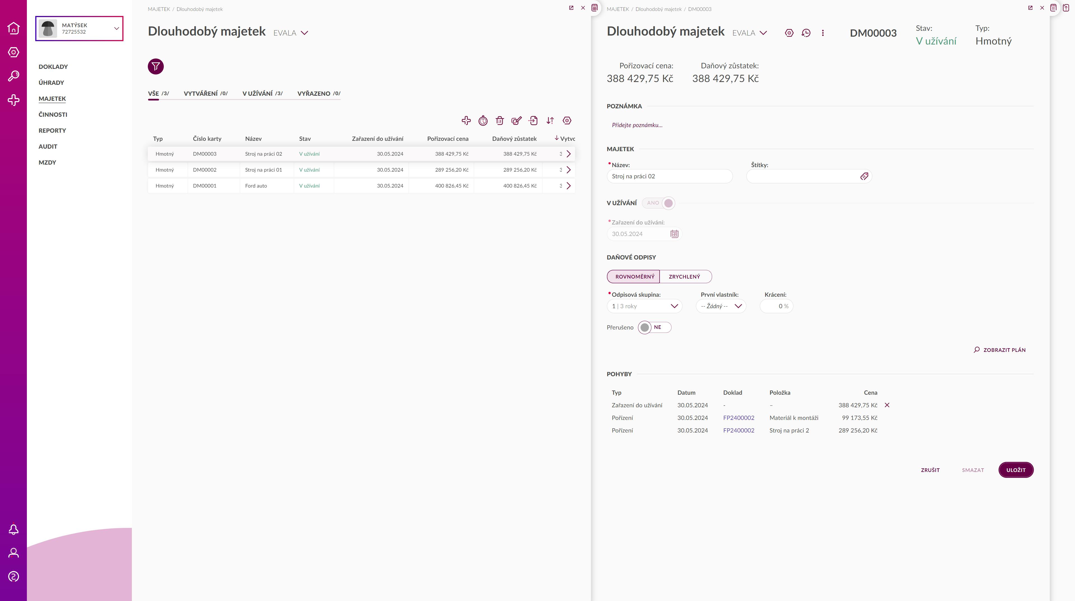Screen dimensions: 1075x601
Task: Open ÚHRADY menu item
Action: (51, 83)
